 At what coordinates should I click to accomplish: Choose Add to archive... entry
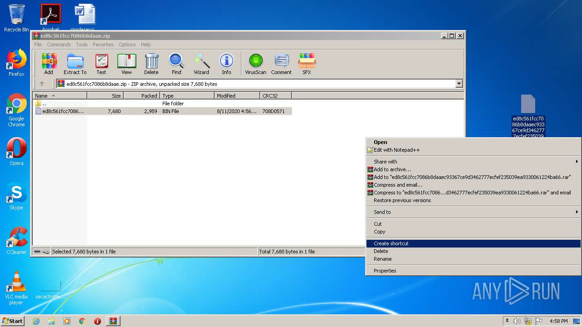coord(473,169)
